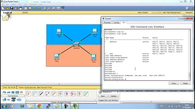Screen dimensions: 195x109
Task: Click the first magnifier Zoom In icon
Action: pos(44,8)
